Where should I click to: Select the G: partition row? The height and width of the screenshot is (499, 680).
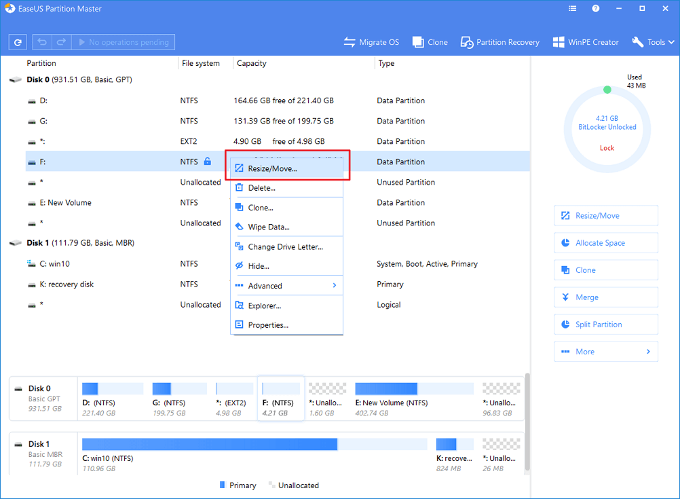tap(278, 121)
